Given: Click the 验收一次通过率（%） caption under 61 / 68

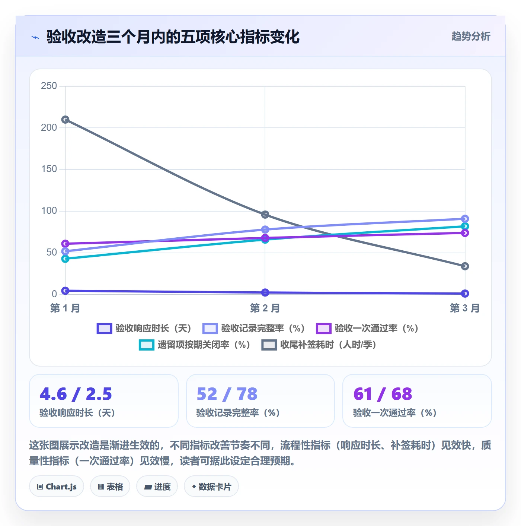Looking at the screenshot, I should click(395, 413).
